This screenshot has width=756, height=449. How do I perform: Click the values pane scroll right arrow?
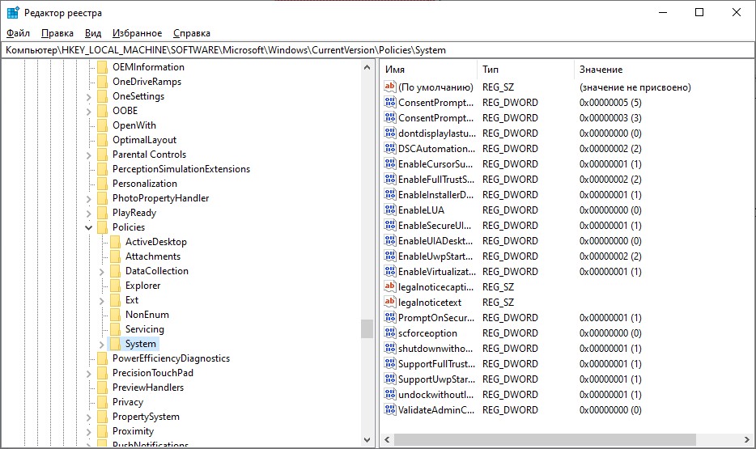pyautogui.click(x=747, y=439)
